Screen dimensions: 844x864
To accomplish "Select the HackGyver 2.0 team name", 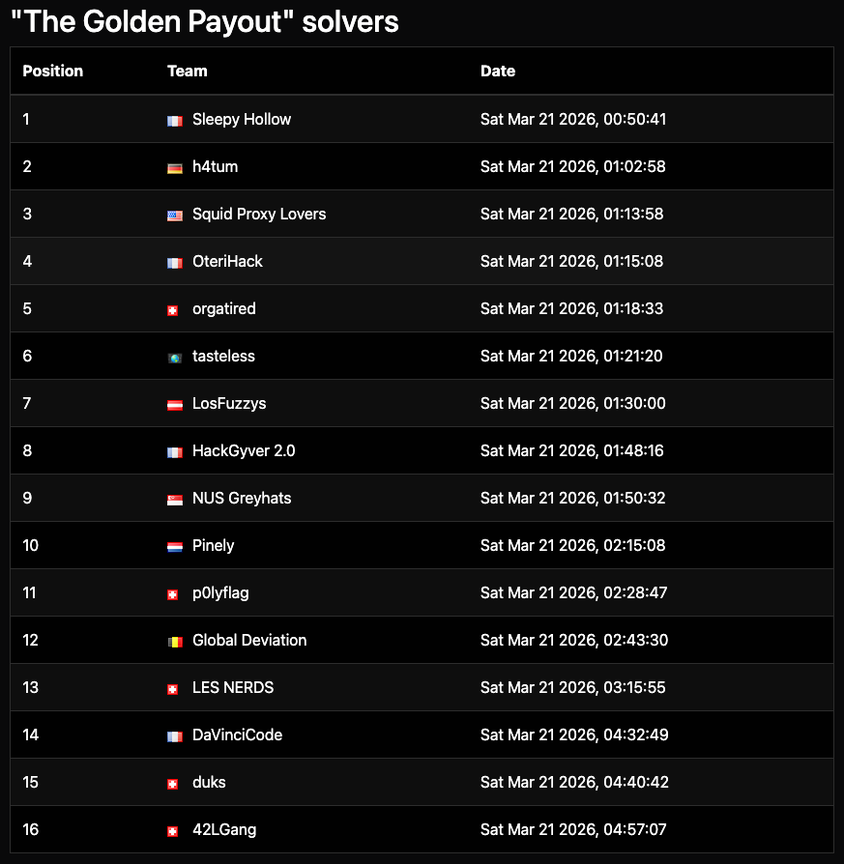I will pos(244,451).
